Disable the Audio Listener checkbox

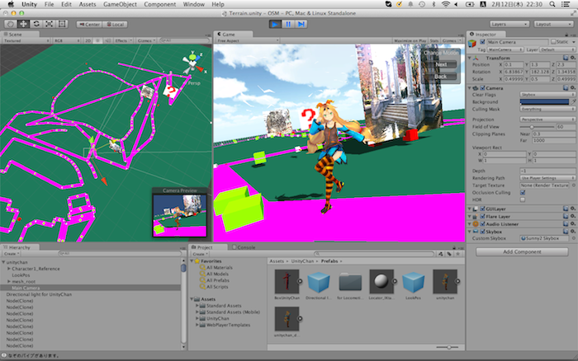click(x=482, y=224)
